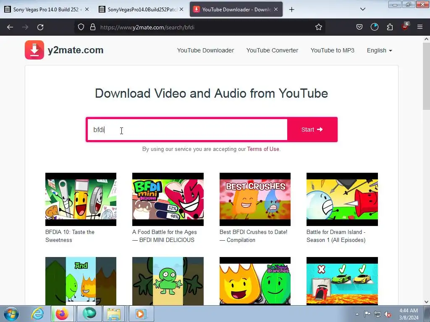Click the Forward navigation arrow

tap(25, 27)
